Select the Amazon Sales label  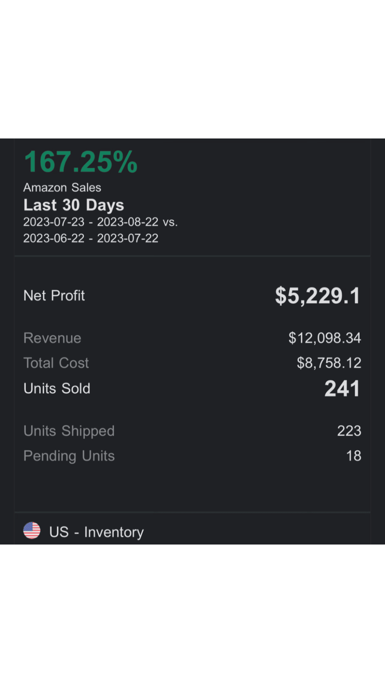[x=62, y=188]
